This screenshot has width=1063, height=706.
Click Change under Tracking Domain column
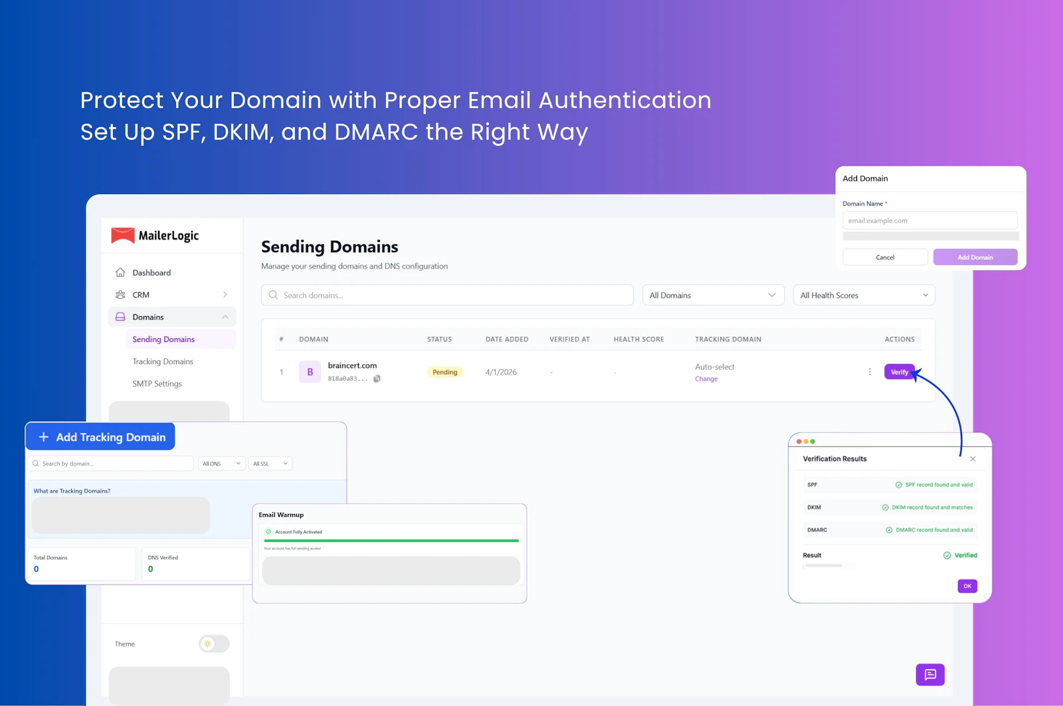coord(706,379)
